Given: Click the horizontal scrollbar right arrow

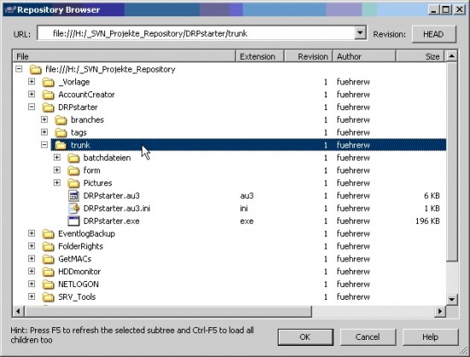Looking at the screenshot, I should click(x=440, y=311).
